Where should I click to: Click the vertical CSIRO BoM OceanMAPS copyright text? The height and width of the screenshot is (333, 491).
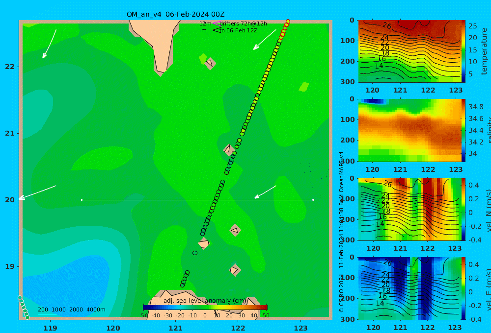click(341, 232)
